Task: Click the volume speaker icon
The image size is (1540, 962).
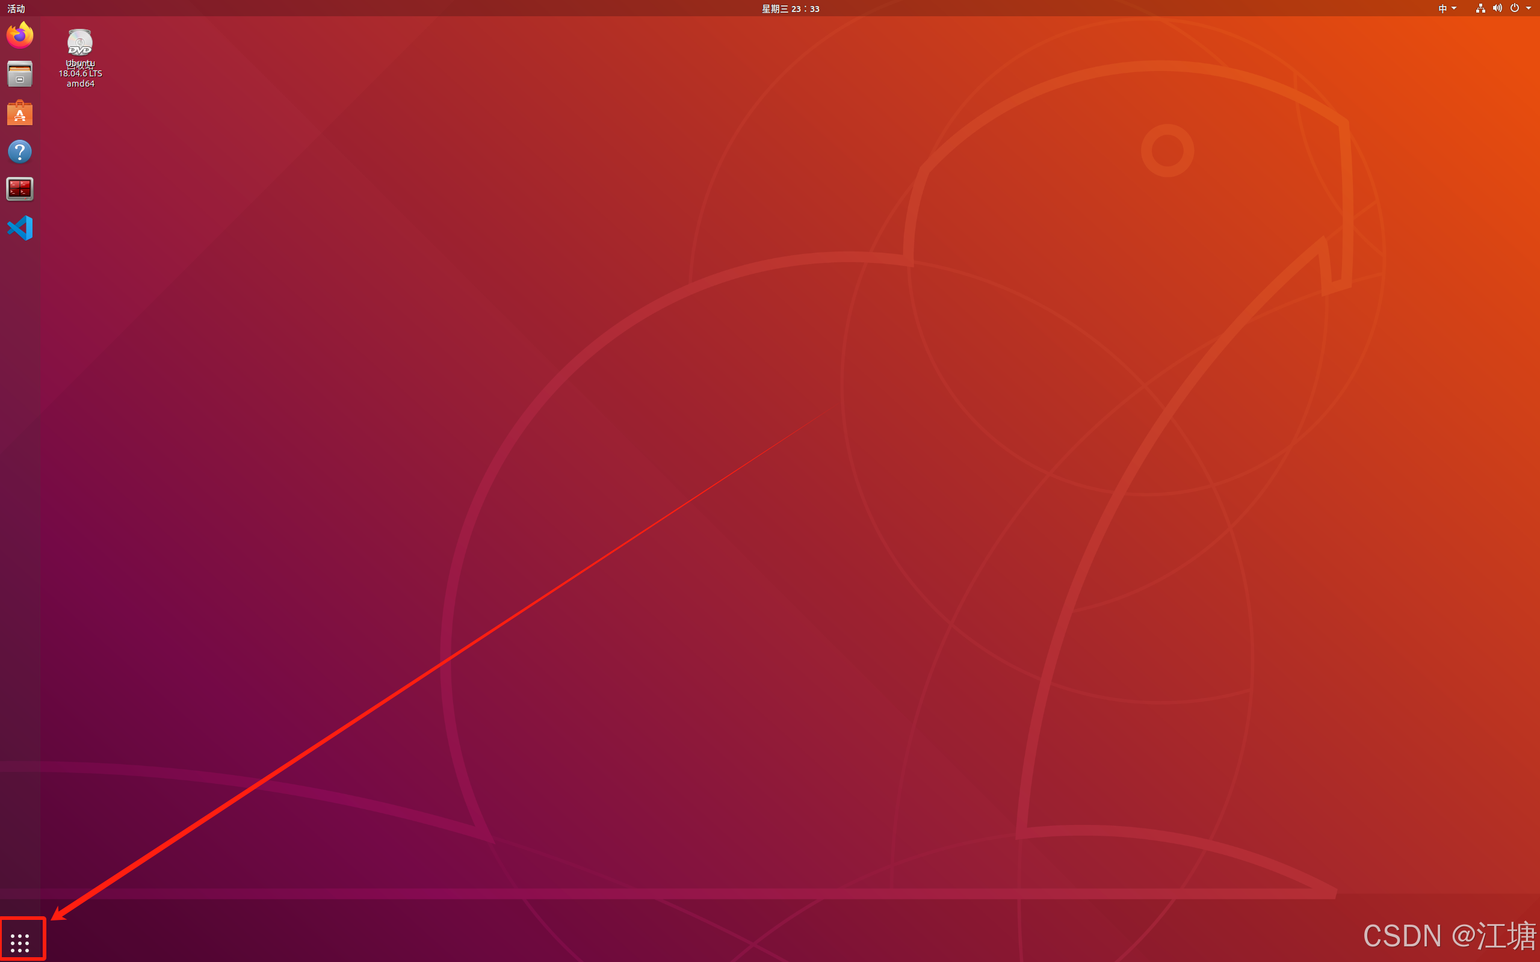Action: 1497,8
